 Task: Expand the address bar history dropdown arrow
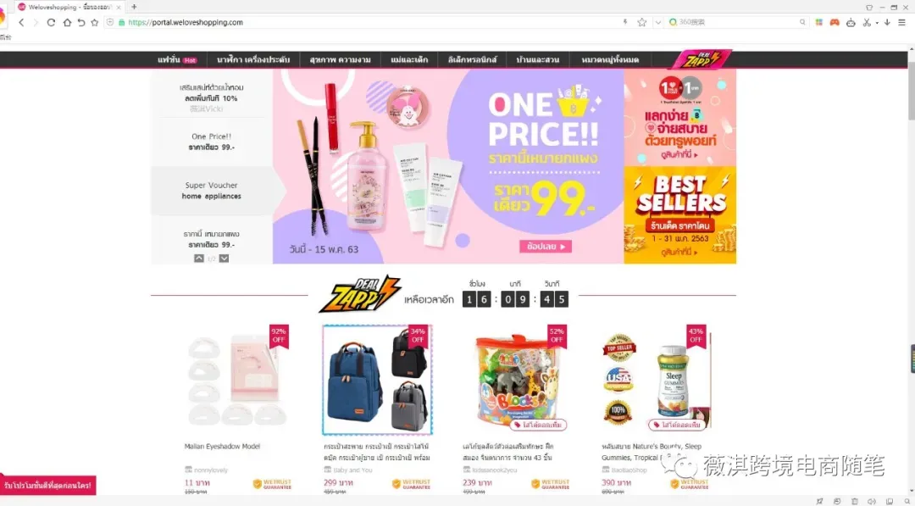[x=657, y=22]
